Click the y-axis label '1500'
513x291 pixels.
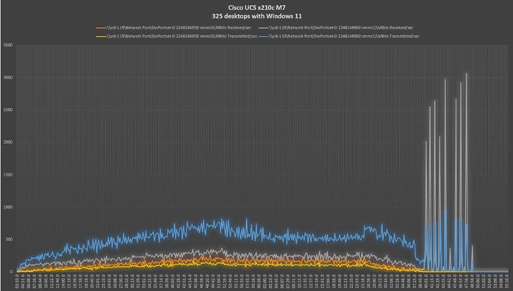click(x=9, y=175)
